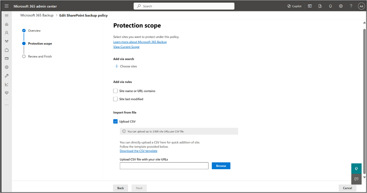Image resolution: width=367 pixels, height=193 pixels.
Task: Uncheck the Upload CSV checkbox
Action: tap(115, 121)
